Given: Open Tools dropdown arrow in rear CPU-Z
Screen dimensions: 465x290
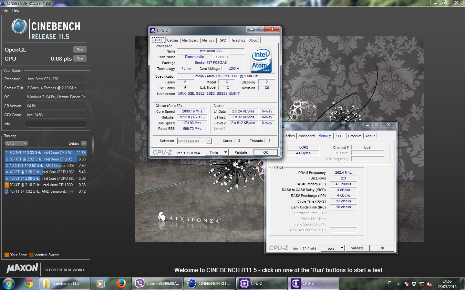Looking at the screenshot, I should pos(342,248).
